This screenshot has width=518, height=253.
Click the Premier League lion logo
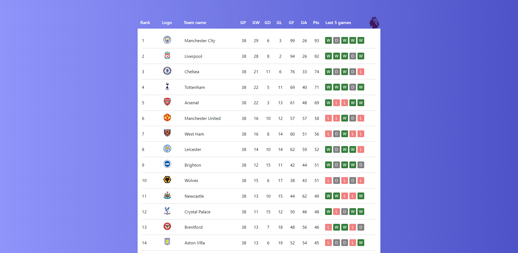374,22
